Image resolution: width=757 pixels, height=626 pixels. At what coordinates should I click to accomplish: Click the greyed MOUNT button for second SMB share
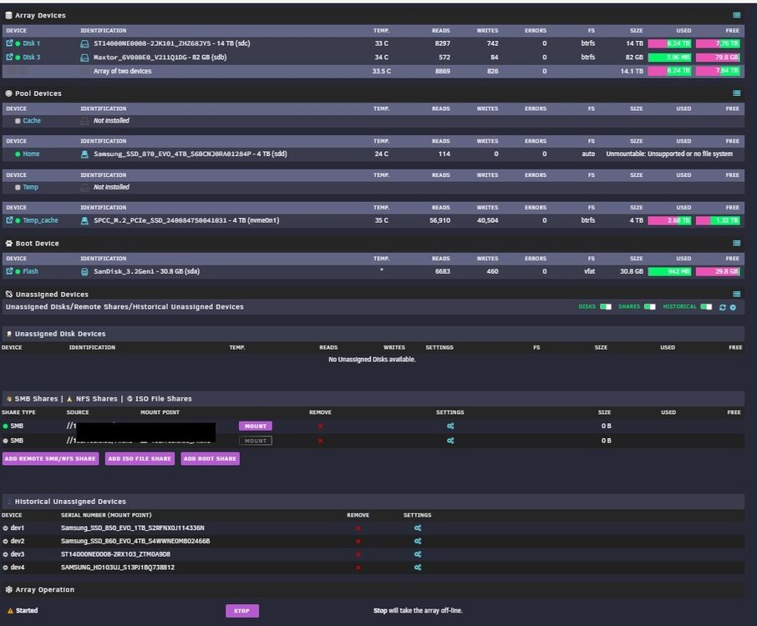click(256, 441)
